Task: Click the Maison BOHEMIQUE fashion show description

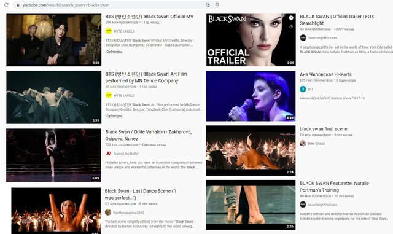Action: 332,98
